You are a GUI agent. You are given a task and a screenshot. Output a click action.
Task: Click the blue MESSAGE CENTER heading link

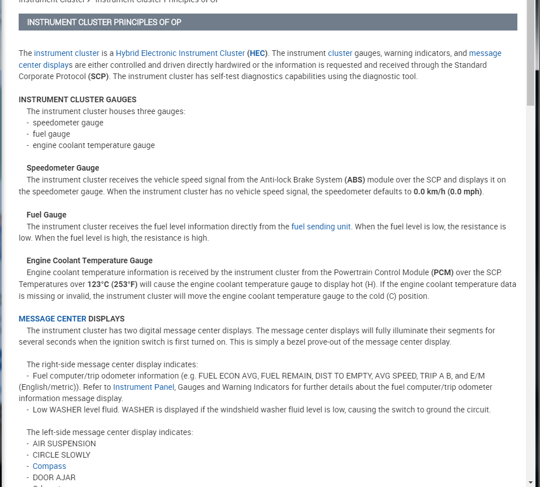pos(53,319)
